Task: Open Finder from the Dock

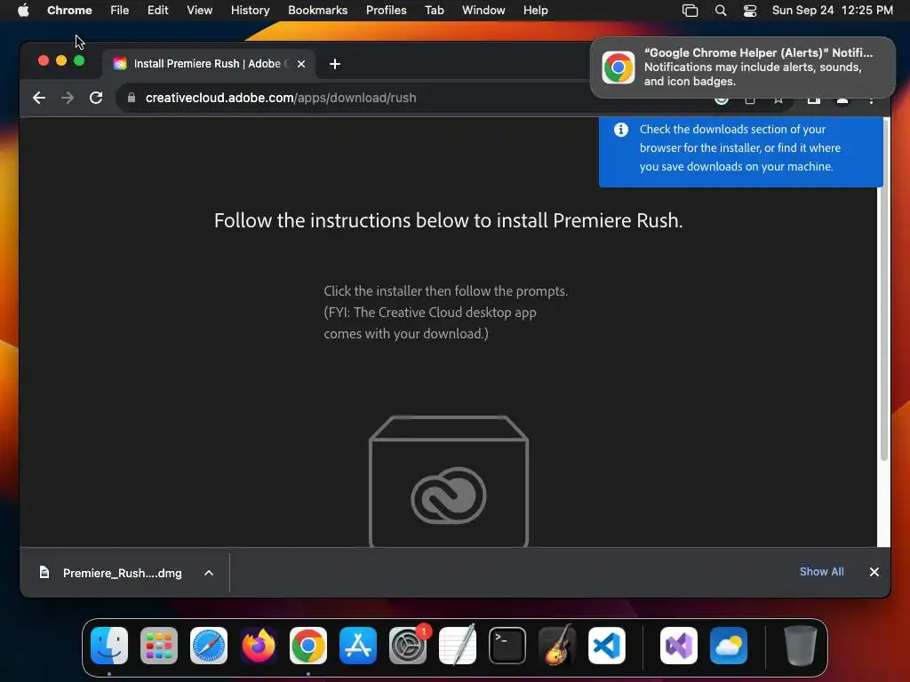Action: click(109, 646)
